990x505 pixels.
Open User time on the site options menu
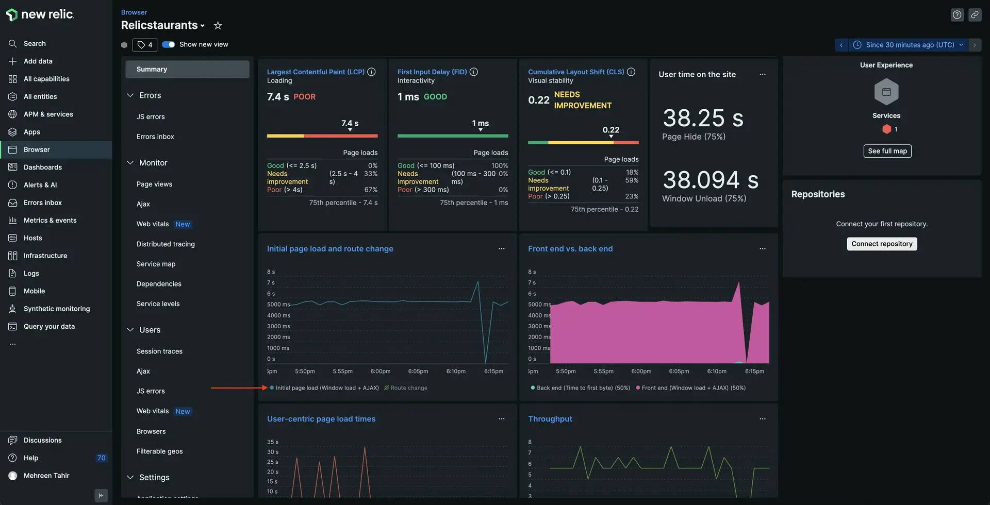(x=763, y=75)
